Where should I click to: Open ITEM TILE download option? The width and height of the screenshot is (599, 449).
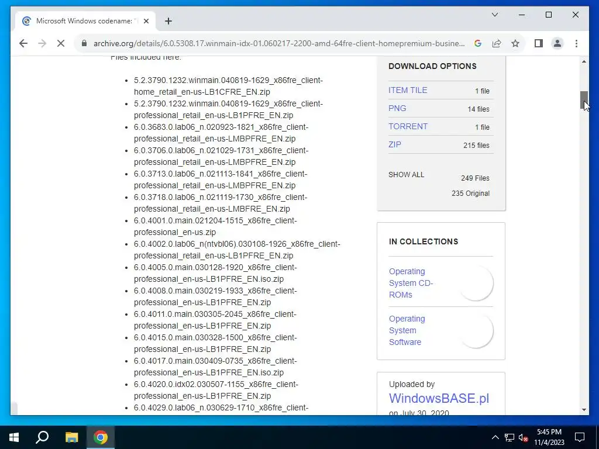click(x=408, y=91)
